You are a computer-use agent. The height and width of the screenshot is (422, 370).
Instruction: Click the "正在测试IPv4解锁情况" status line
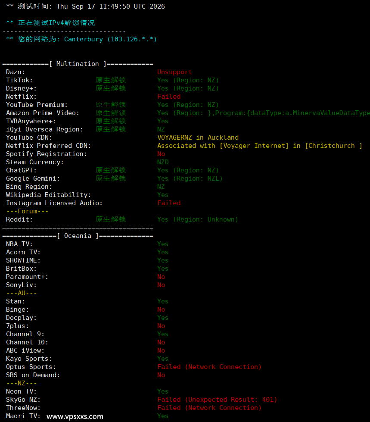point(56,23)
